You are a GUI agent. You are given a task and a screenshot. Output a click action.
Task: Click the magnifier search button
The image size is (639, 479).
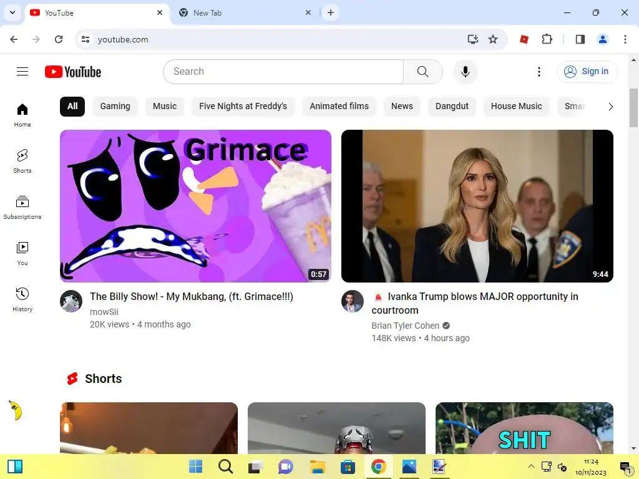tap(422, 72)
